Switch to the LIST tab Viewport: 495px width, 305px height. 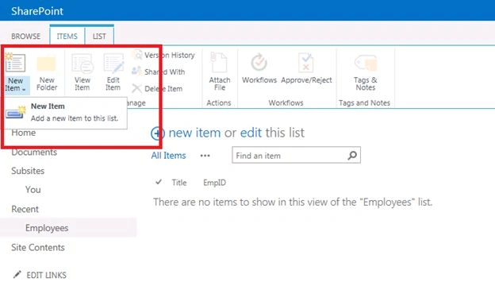(99, 37)
